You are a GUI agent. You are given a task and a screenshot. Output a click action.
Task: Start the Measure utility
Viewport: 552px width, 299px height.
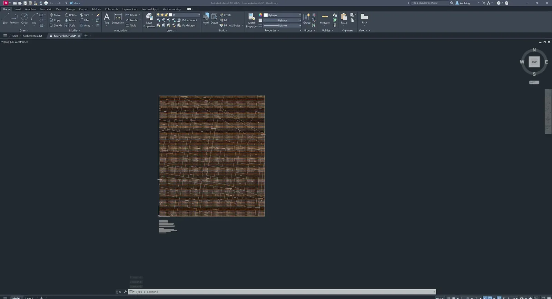tap(325, 19)
